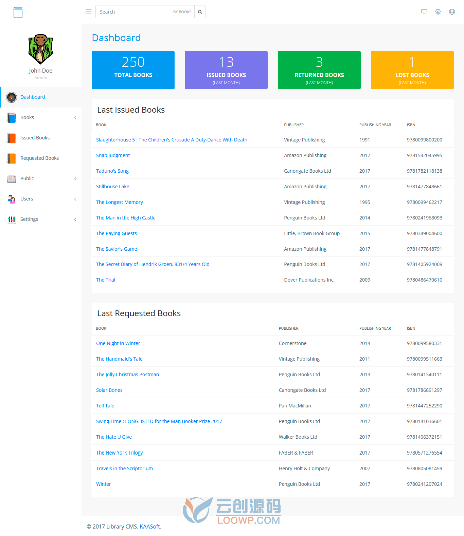Screen dimensions: 464x536
Task: Open The Secret Diary of Hendrik Groen link
Action: (153, 264)
